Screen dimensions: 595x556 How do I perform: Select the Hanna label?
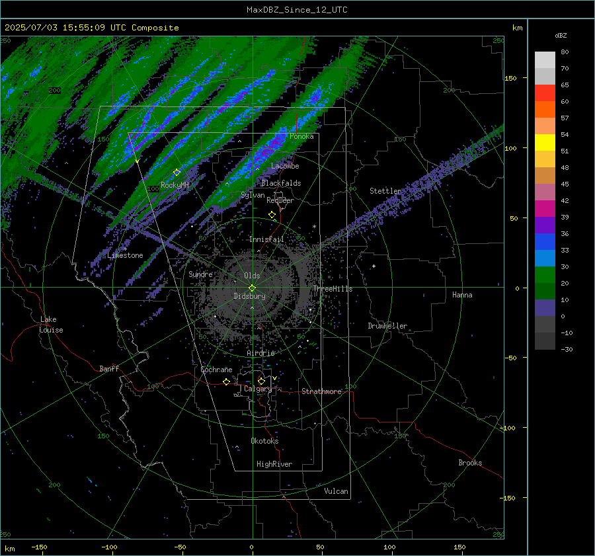(x=462, y=295)
